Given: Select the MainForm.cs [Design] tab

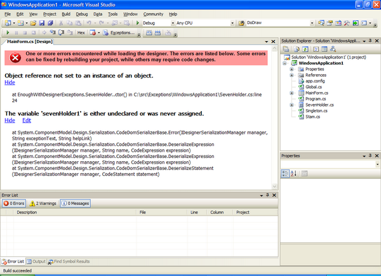Looking at the screenshot, I should [30, 41].
